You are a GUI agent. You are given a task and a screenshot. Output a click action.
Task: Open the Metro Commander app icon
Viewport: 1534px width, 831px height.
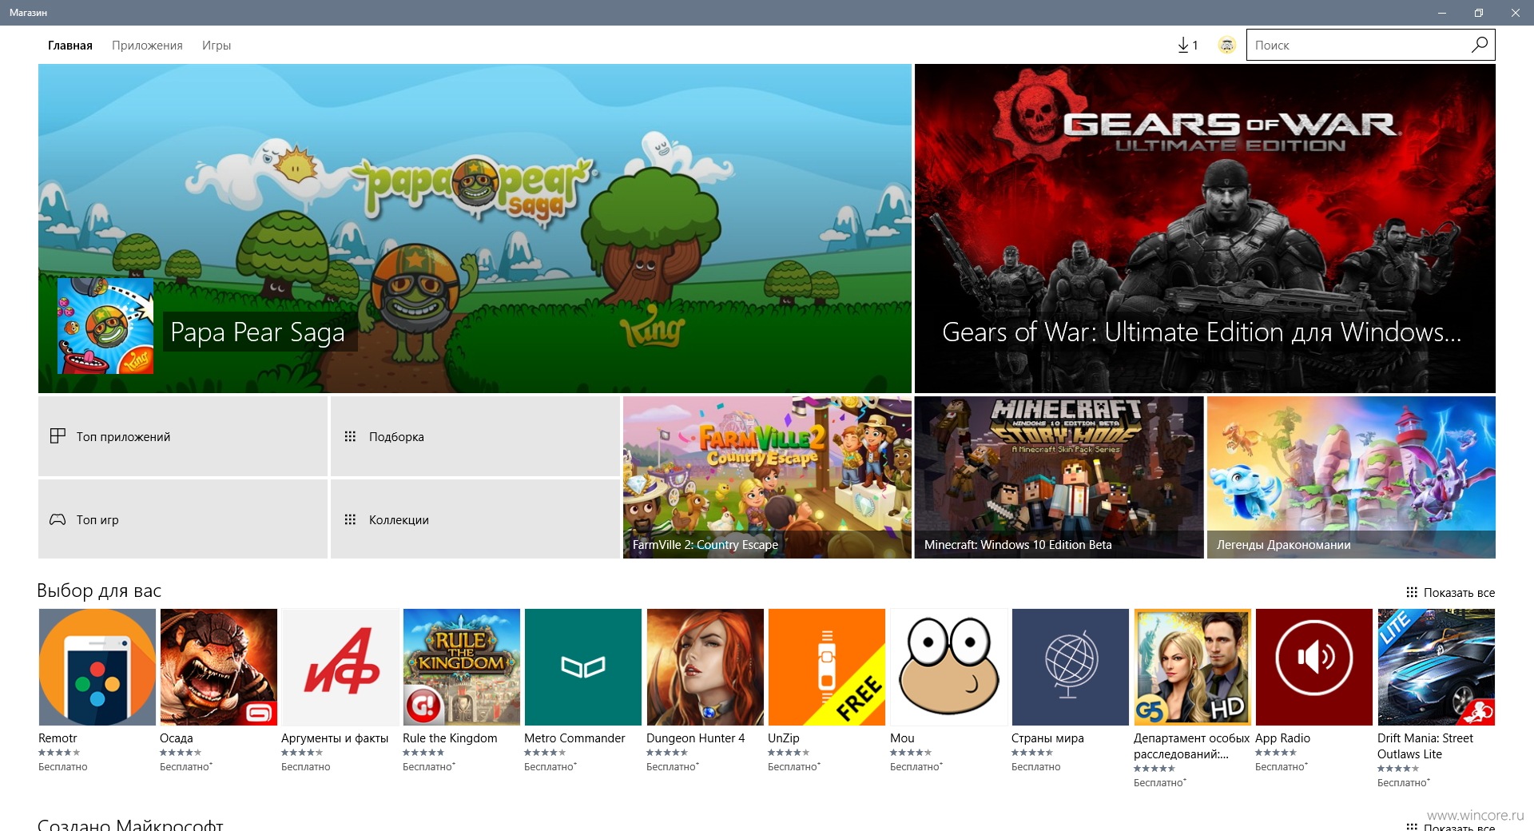tap(583, 667)
